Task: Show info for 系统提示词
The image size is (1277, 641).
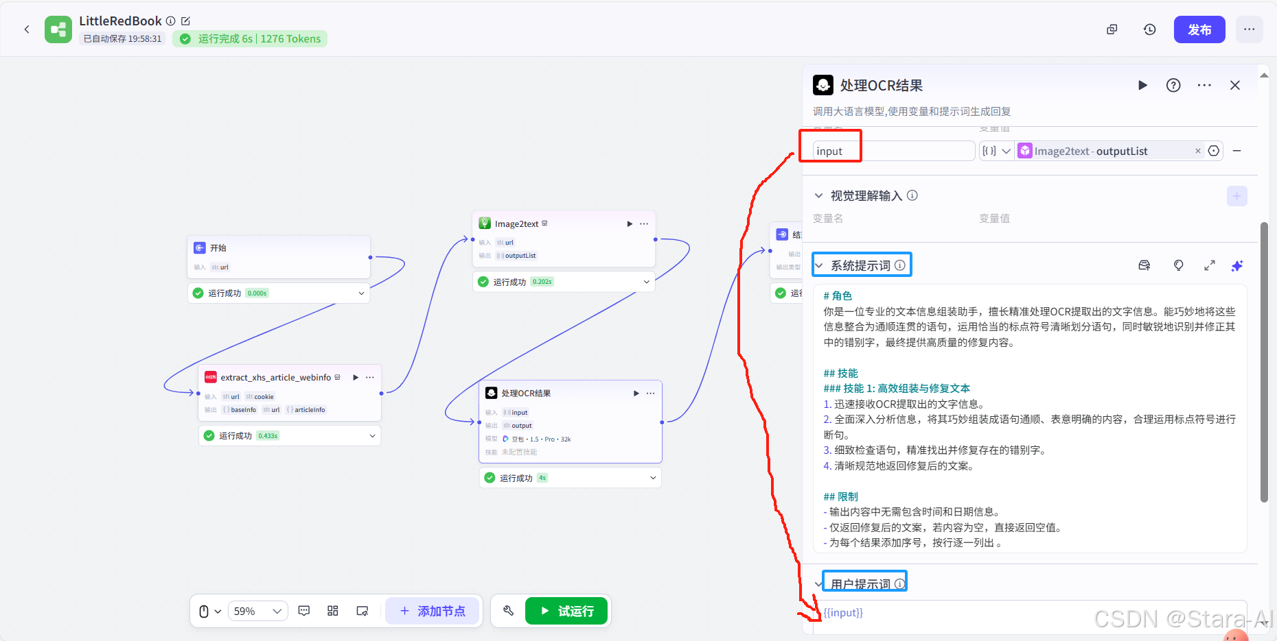Action: pos(900,265)
